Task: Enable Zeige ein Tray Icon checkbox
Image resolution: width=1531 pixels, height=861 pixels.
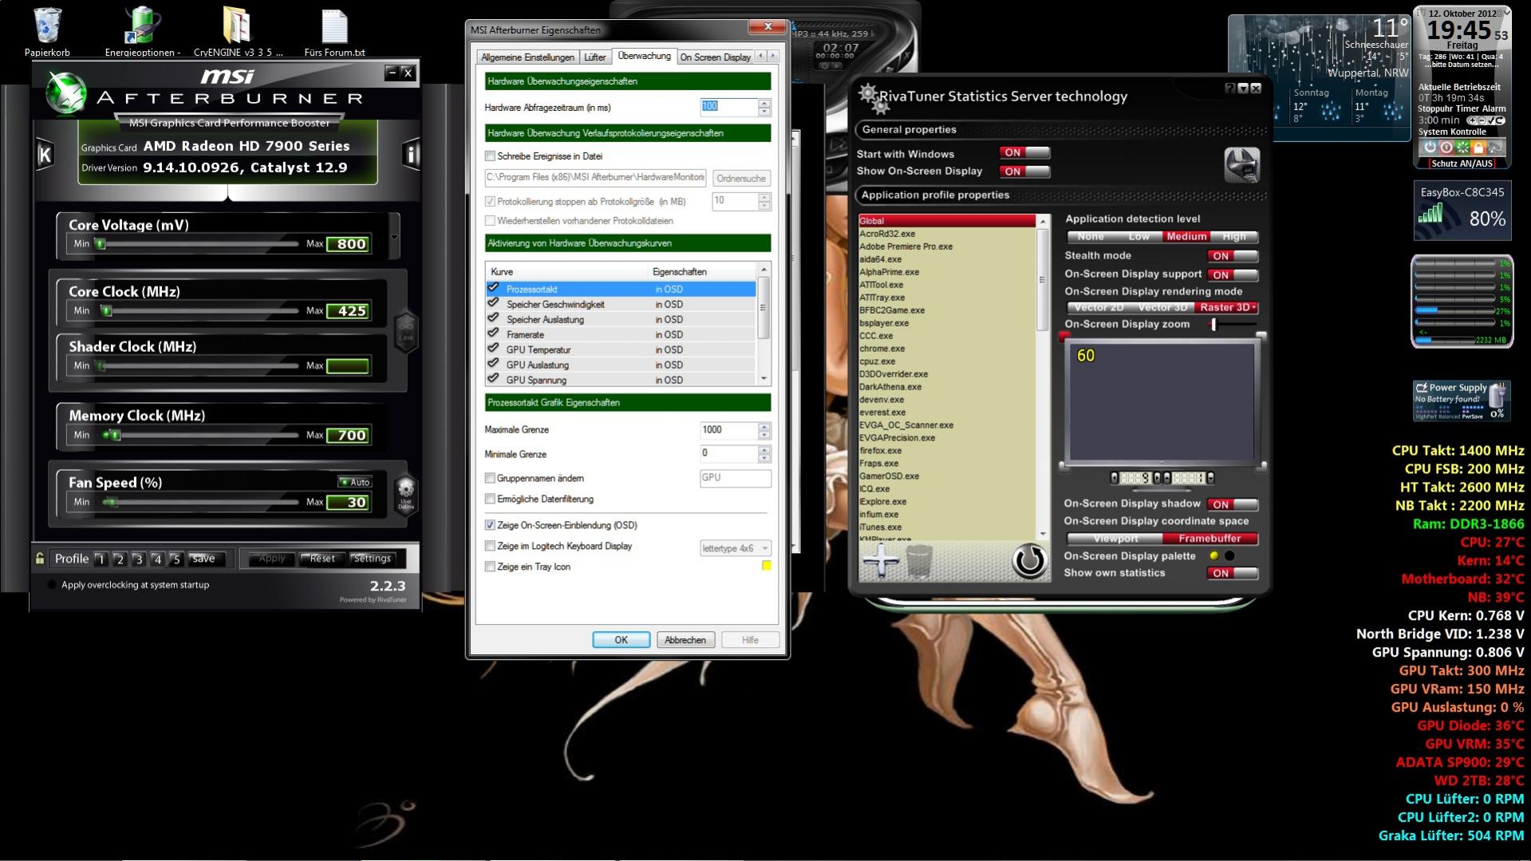Action: 490,567
